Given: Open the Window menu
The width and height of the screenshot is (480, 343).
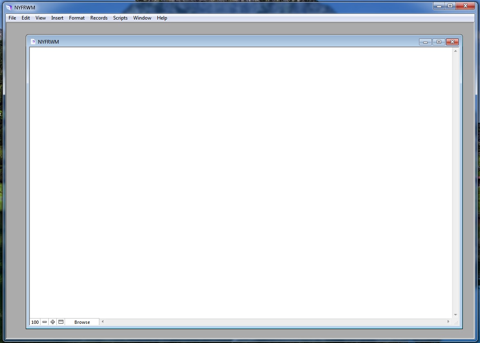Looking at the screenshot, I should [x=142, y=18].
